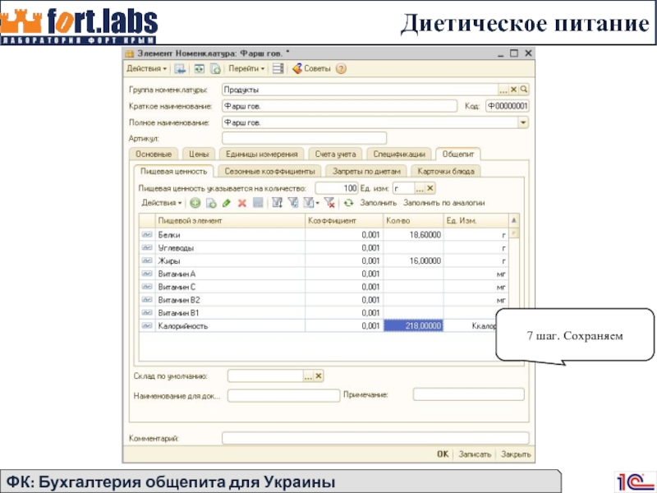Open the top Действия menu in the form toolbar
The image size is (657, 493).
147,68
